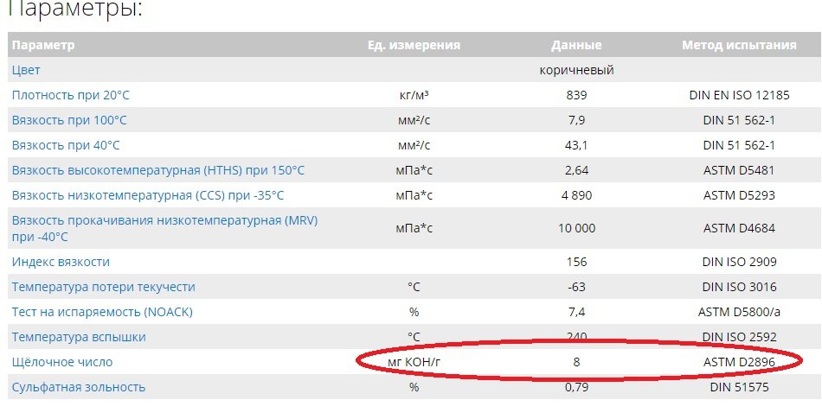
Task: Click the Метод испытания column header
Action: (x=739, y=45)
